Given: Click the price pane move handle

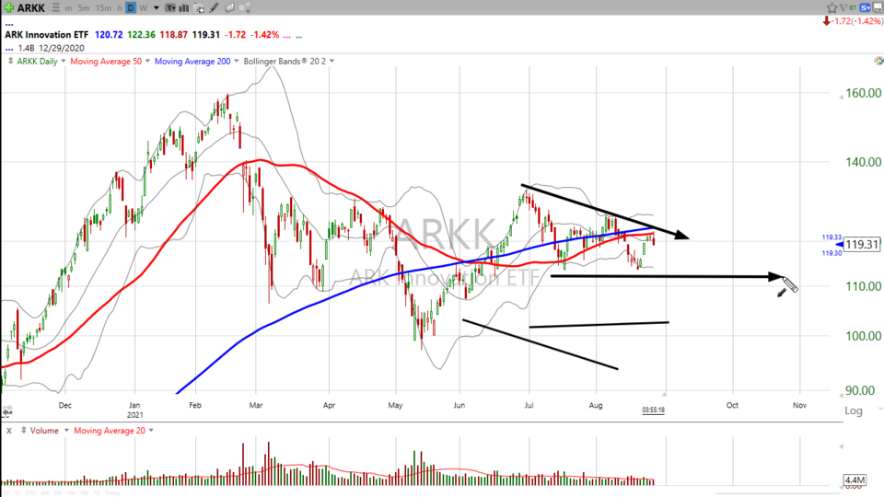Looking at the screenshot, I should (10, 61).
